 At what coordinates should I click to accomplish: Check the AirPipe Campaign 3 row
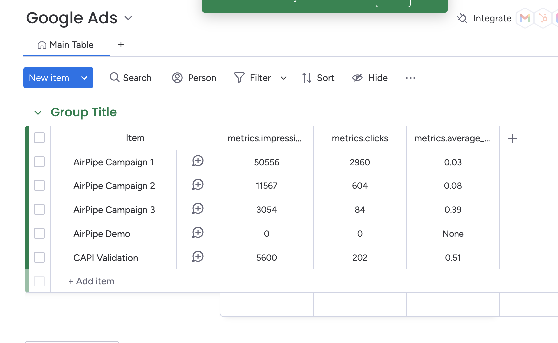[39, 209]
